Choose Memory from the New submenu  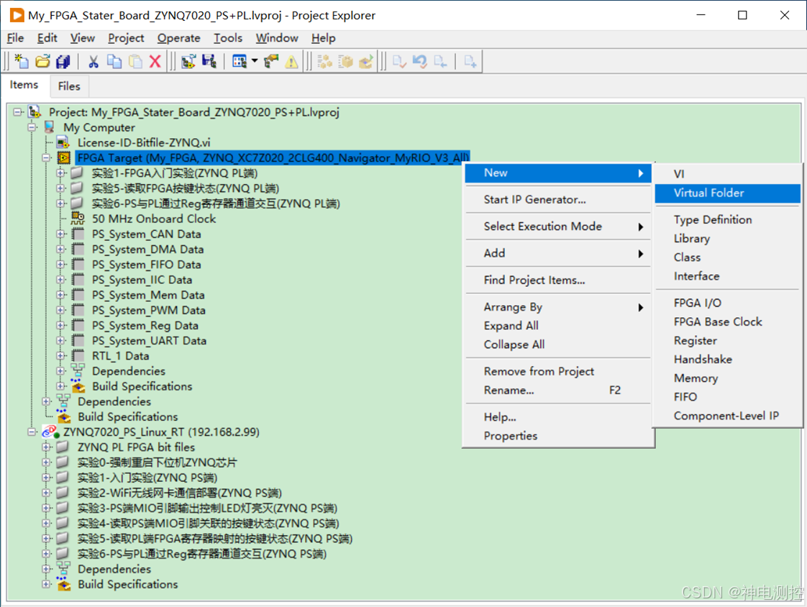pos(728,378)
